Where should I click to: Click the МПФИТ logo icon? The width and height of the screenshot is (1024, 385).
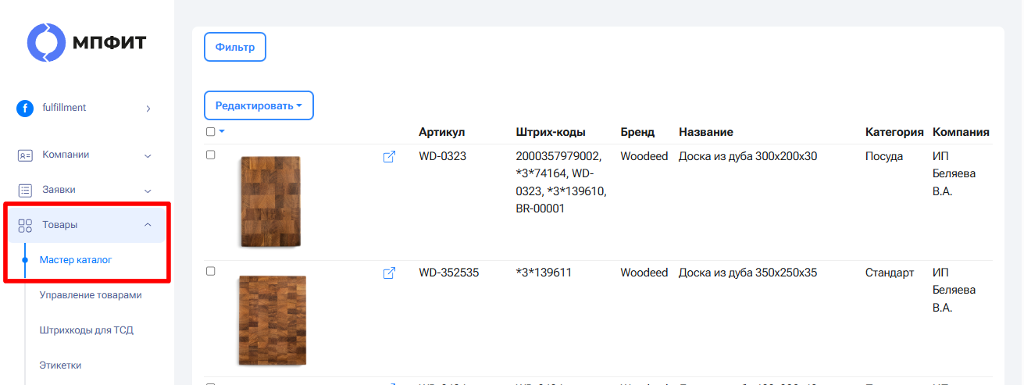coord(48,42)
